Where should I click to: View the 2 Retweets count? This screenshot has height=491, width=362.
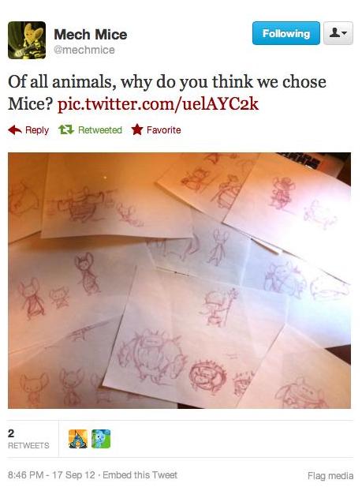pos(28,439)
